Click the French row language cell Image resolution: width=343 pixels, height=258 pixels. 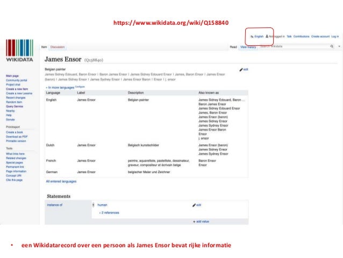click(51, 161)
